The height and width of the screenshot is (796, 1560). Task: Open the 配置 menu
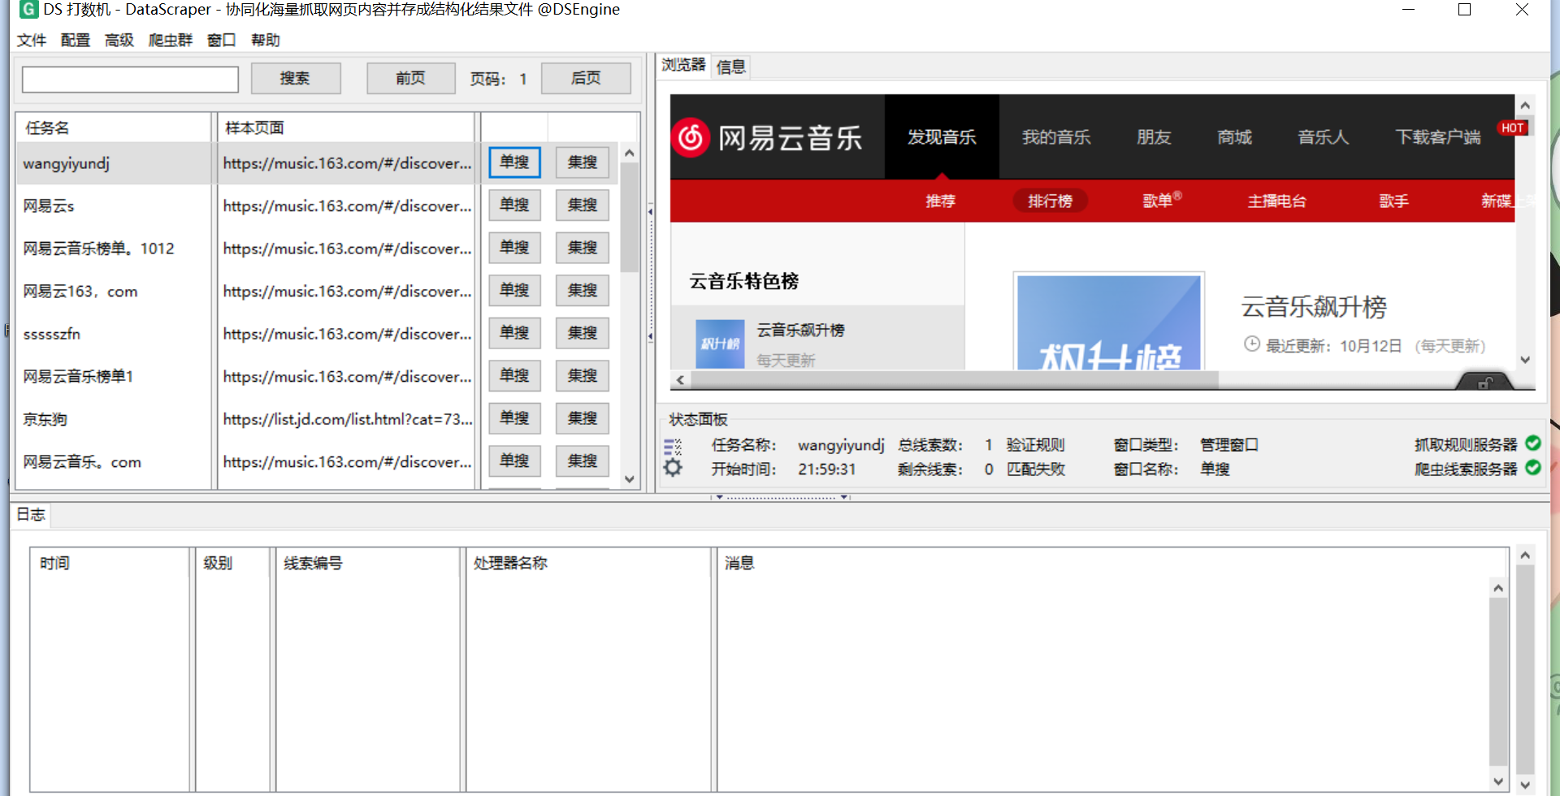point(75,39)
